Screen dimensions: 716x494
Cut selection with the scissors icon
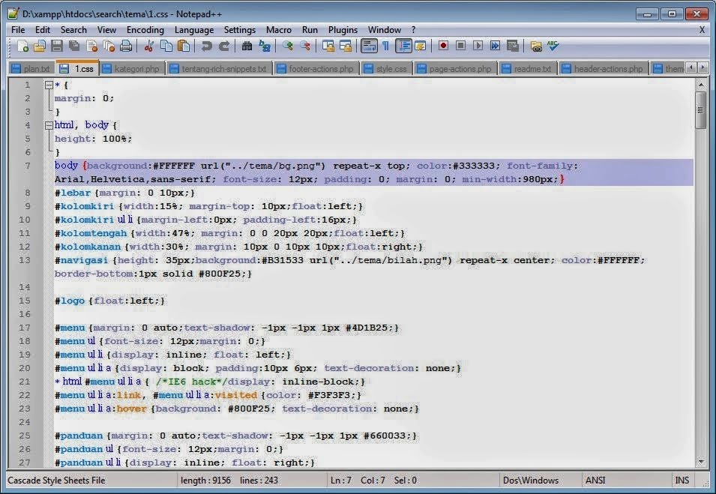click(149, 46)
